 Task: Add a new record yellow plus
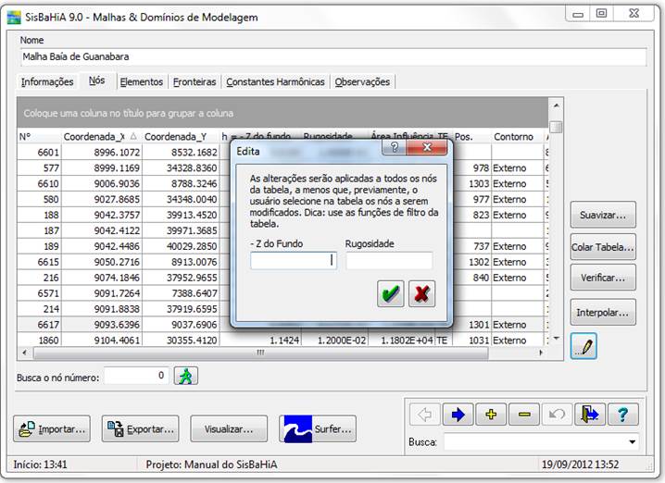(491, 414)
